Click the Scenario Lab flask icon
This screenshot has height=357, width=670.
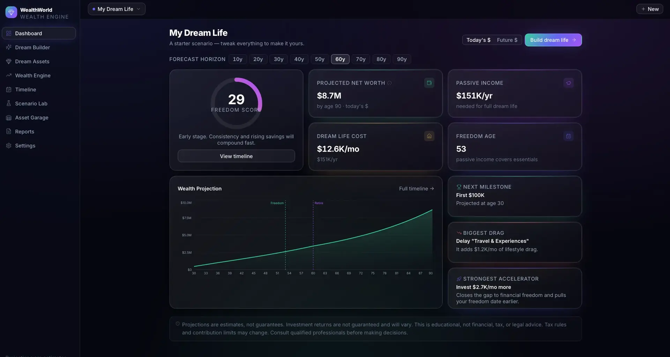click(9, 104)
